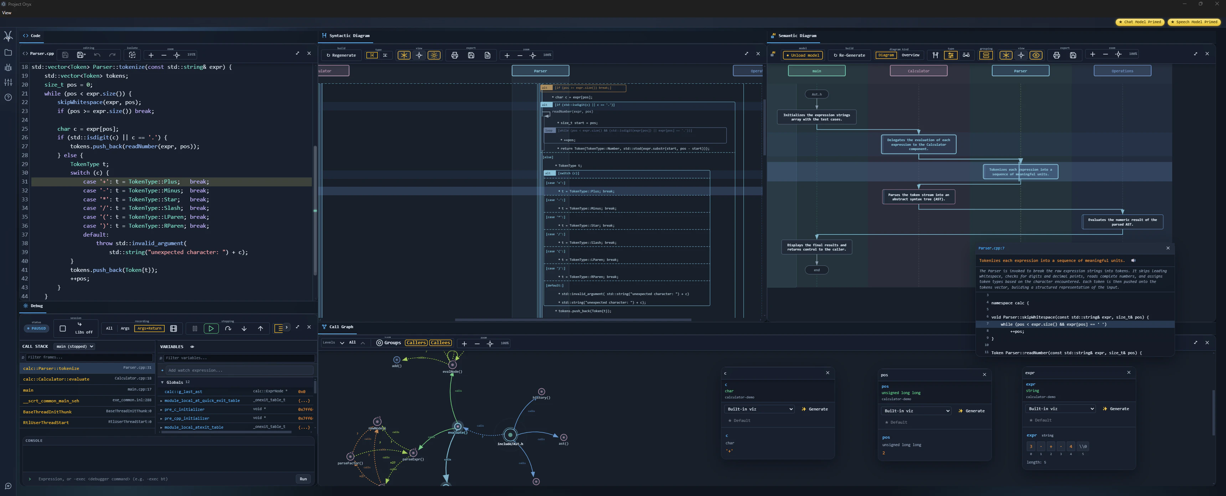
Task: Click the isolate icon in Code toolbar
Action: [x=132, y=55]
